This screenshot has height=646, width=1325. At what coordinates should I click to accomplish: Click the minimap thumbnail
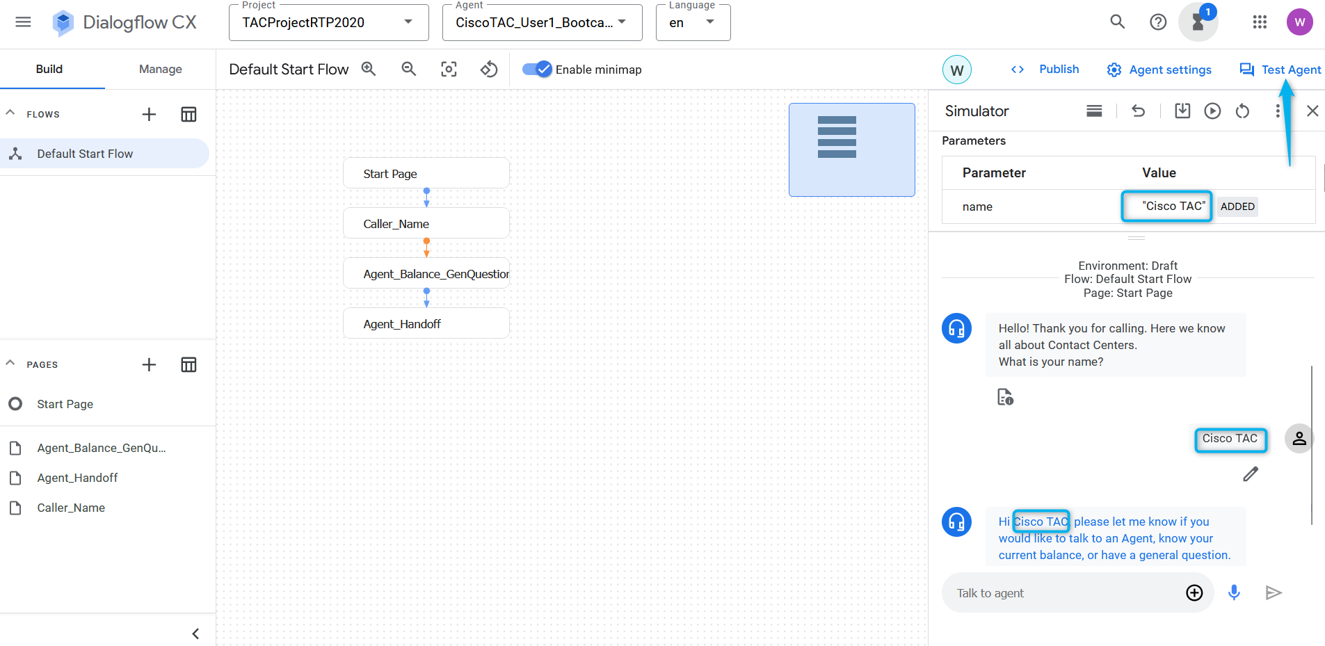point(852,150)
